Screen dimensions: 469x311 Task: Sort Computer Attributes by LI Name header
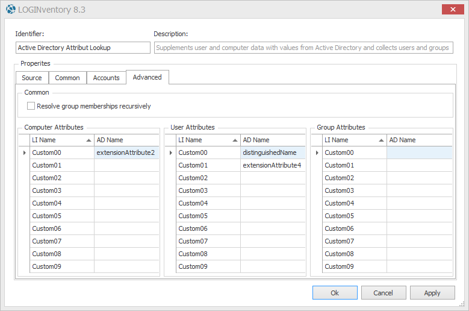coord(61,140)
